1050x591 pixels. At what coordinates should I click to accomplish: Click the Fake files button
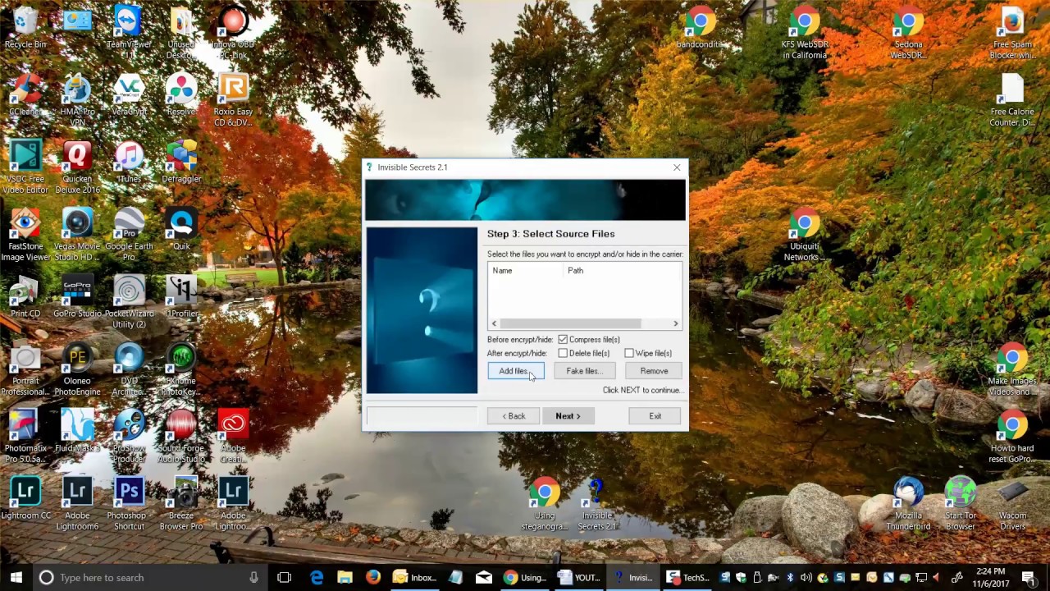click(584, 371)
